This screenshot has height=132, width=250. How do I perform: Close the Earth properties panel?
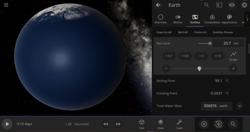pos(244,5)
